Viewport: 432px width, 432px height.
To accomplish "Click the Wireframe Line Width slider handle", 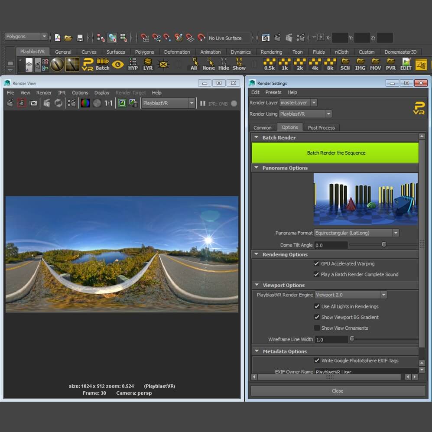I will tap(352, 339).
